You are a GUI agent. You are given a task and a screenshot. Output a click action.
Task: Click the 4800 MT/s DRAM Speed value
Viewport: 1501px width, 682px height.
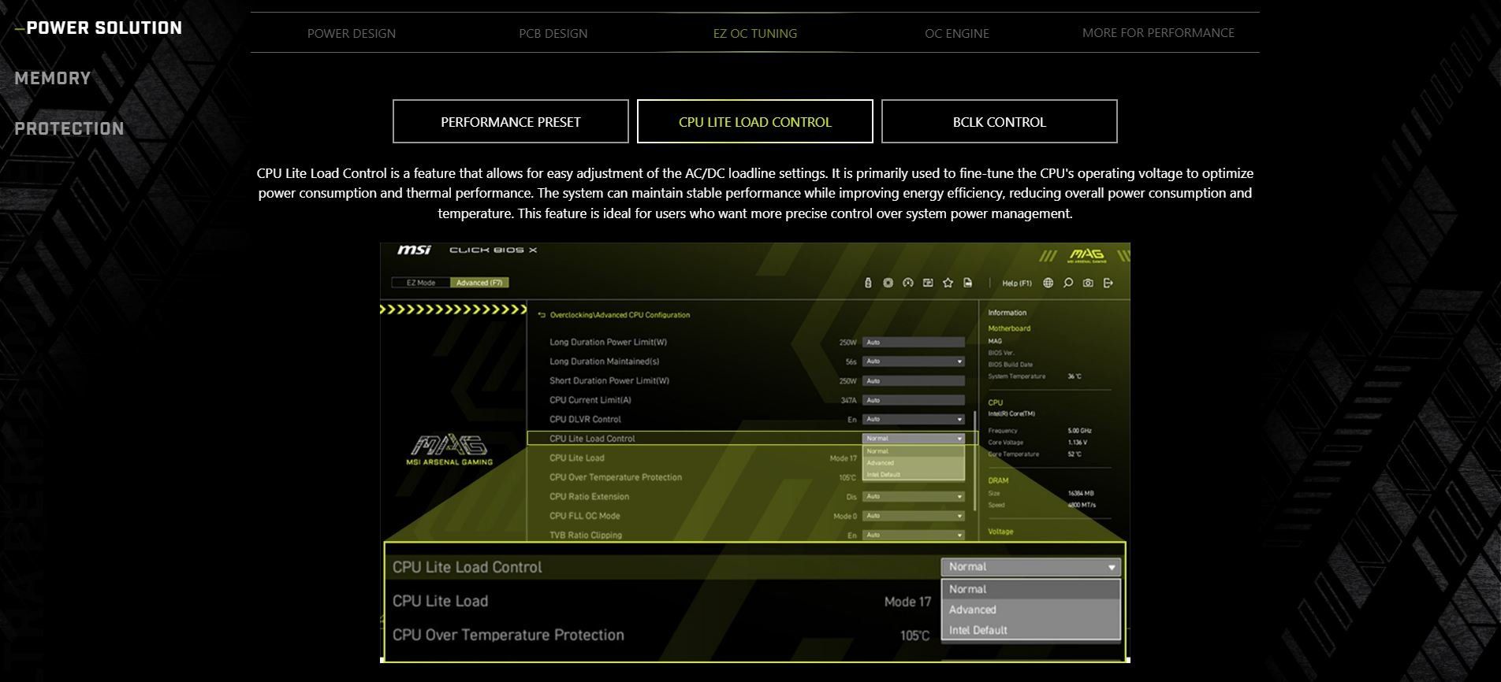tap(1082, 505)
